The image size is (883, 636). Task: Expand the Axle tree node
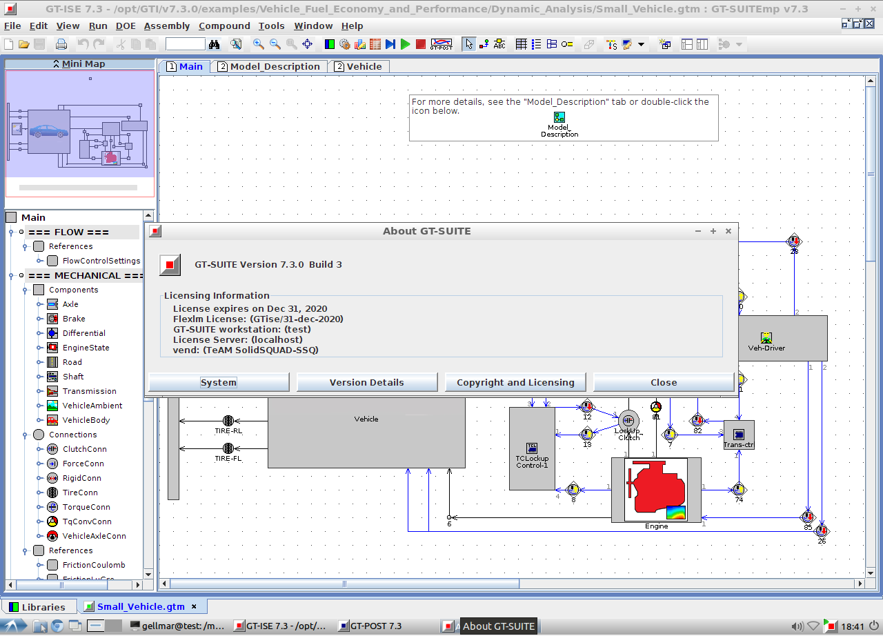click(x=39, y=304)
